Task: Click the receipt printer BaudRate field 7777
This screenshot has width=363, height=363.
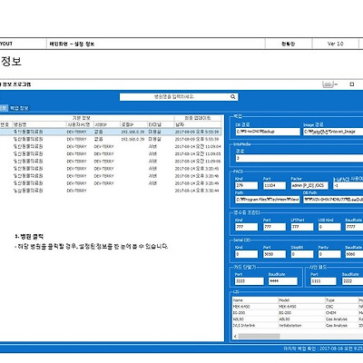Action: 354,227
